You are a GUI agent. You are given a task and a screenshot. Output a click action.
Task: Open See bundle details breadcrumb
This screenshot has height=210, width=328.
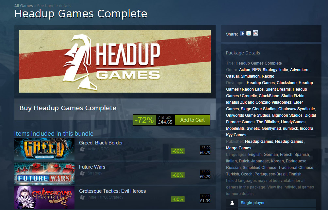coord(54,6)
